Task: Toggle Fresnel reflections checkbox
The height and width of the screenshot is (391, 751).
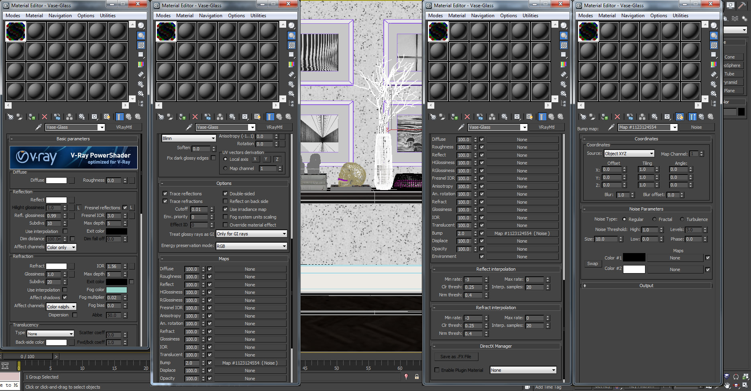Action: pos(125,208)
